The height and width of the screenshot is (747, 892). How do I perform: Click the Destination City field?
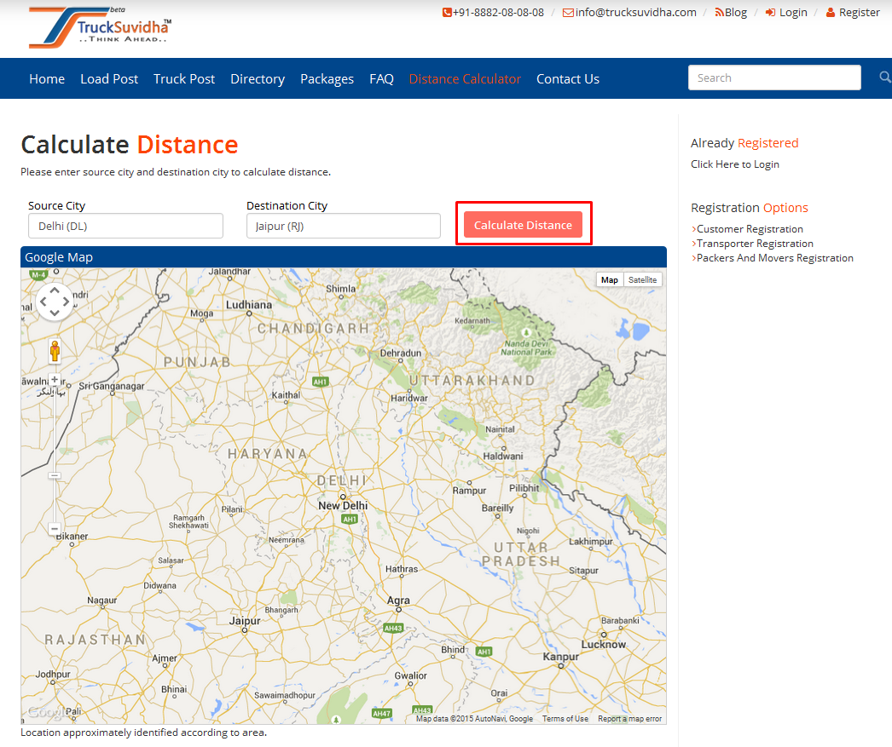coord(343,226)
